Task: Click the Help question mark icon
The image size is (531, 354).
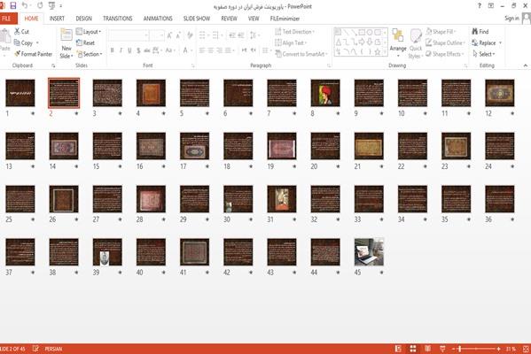Action: (x=480, y=5)
